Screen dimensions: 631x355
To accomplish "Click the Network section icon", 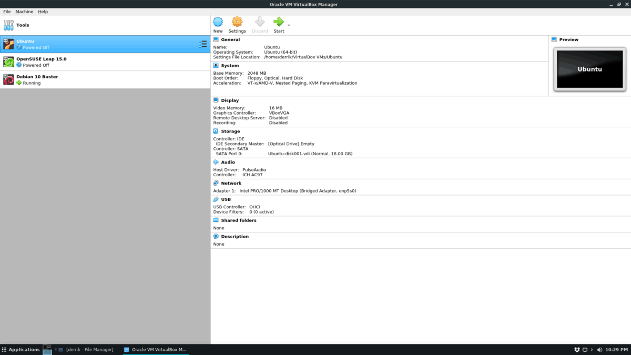I will click(x=215, y=183).
